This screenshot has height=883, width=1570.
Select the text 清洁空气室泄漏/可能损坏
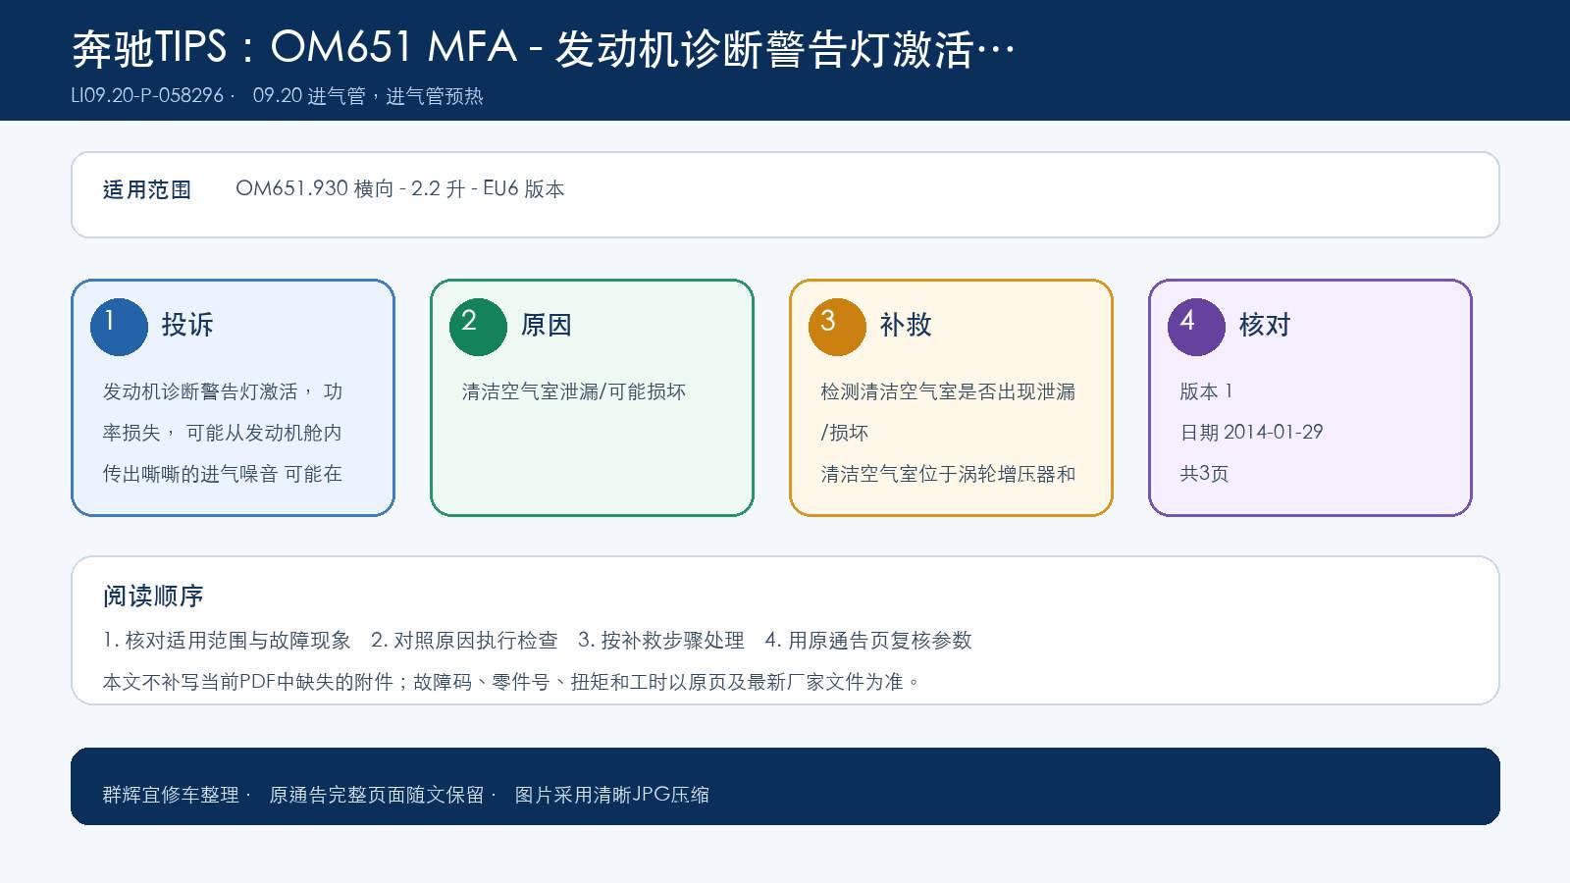click(574, 391)
